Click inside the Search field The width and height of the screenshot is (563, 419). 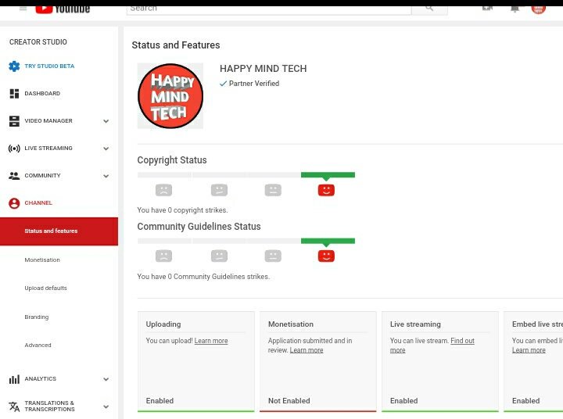tap(268, 9)
